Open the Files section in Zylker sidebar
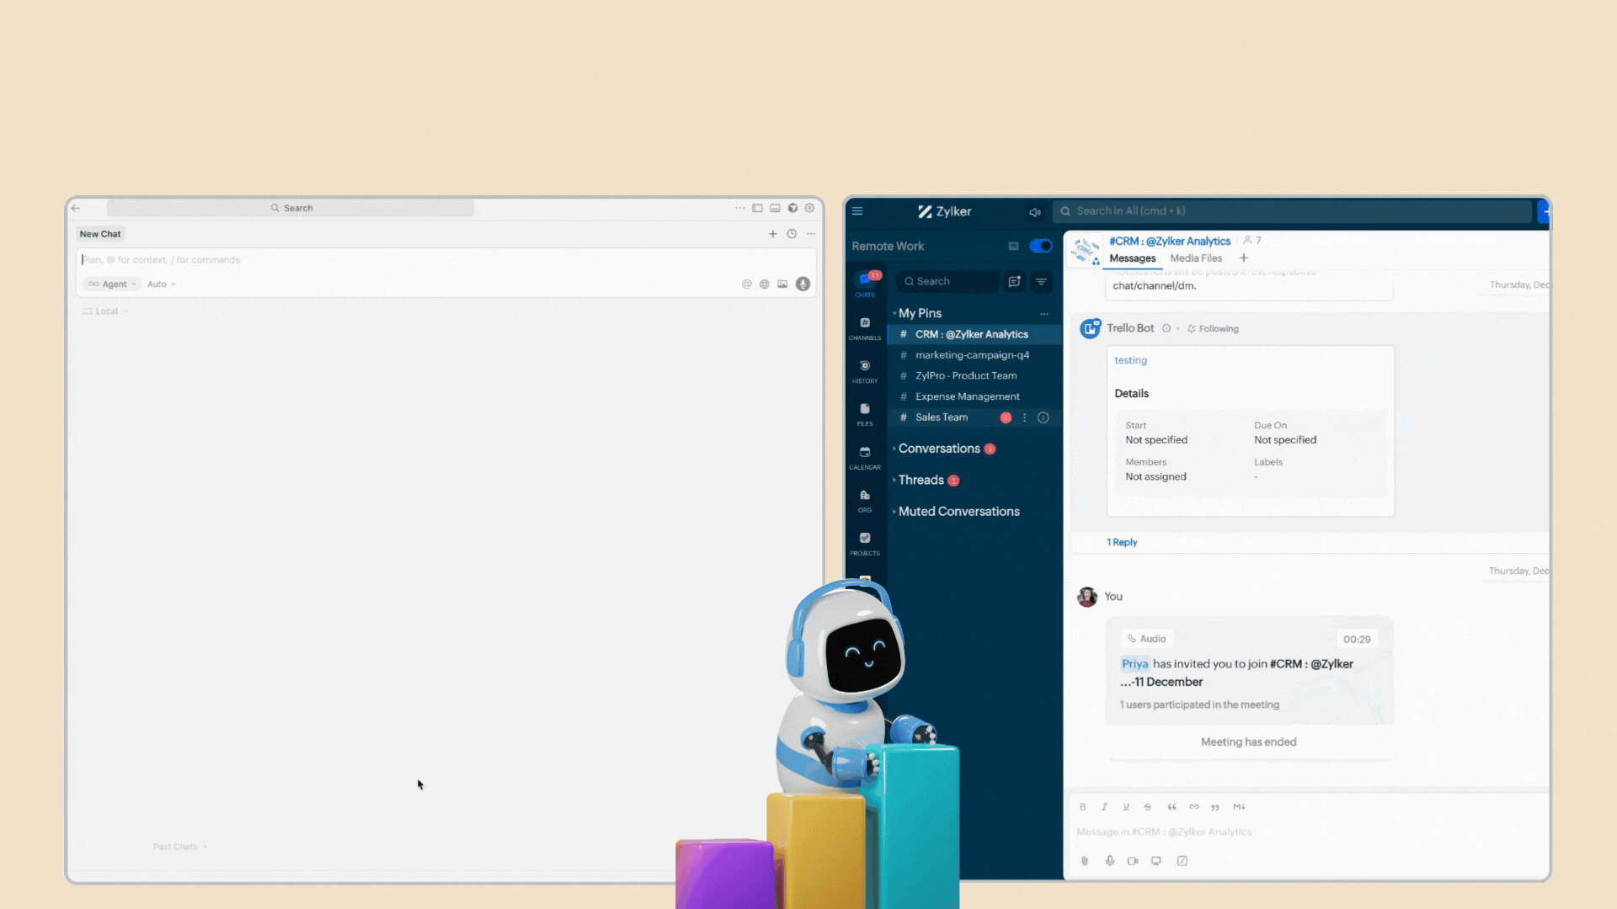 click(865, 413)
